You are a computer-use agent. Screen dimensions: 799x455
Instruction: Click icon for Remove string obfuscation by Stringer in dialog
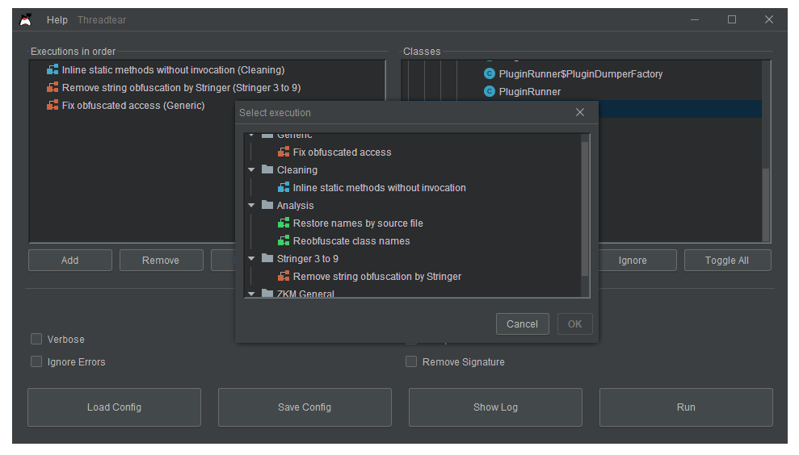(x=284, y=277)
